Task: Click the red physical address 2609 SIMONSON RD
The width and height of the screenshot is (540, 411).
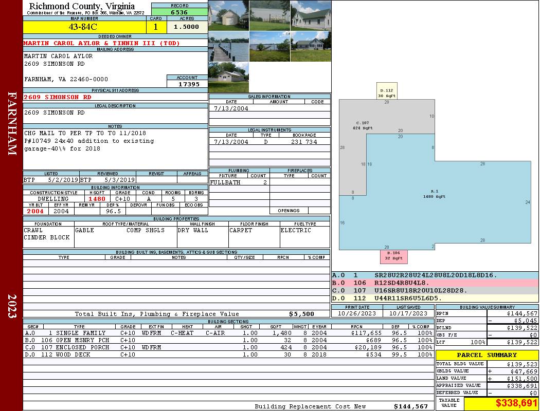Action: click(x=58, y=97)
